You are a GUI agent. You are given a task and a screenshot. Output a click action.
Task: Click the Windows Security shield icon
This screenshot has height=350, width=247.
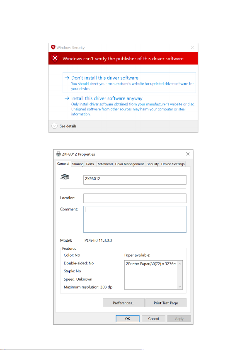pyautogui.click(x=53, y=47)
